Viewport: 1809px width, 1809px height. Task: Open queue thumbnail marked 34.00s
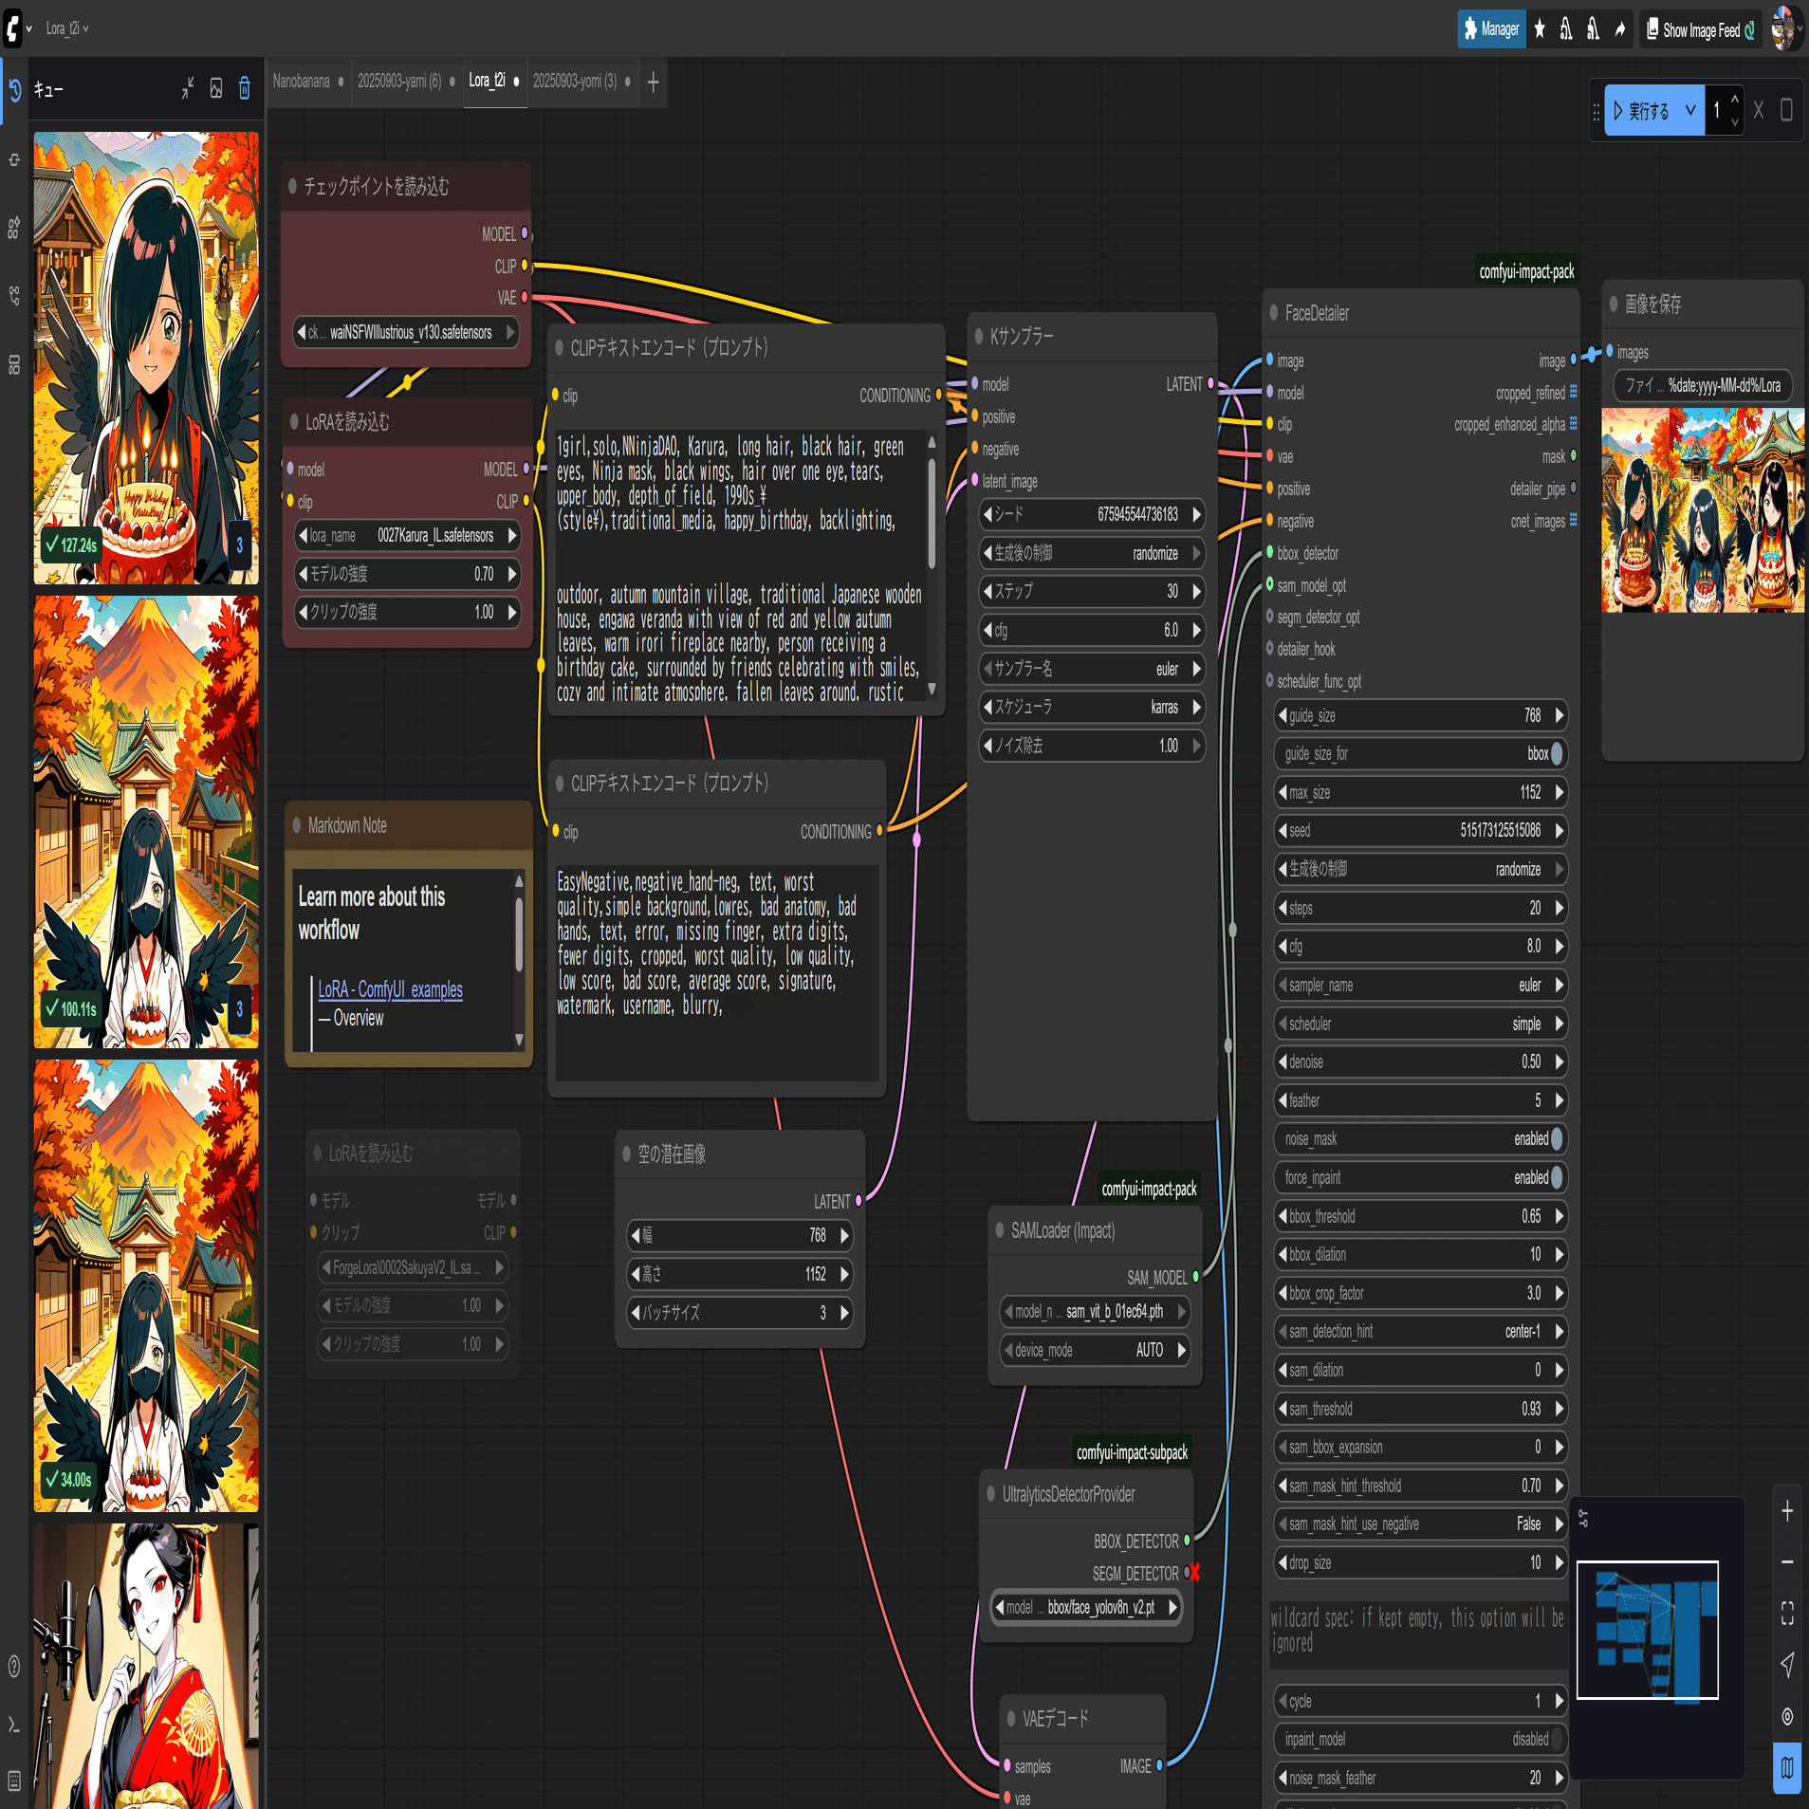[x=146, y=1285]
